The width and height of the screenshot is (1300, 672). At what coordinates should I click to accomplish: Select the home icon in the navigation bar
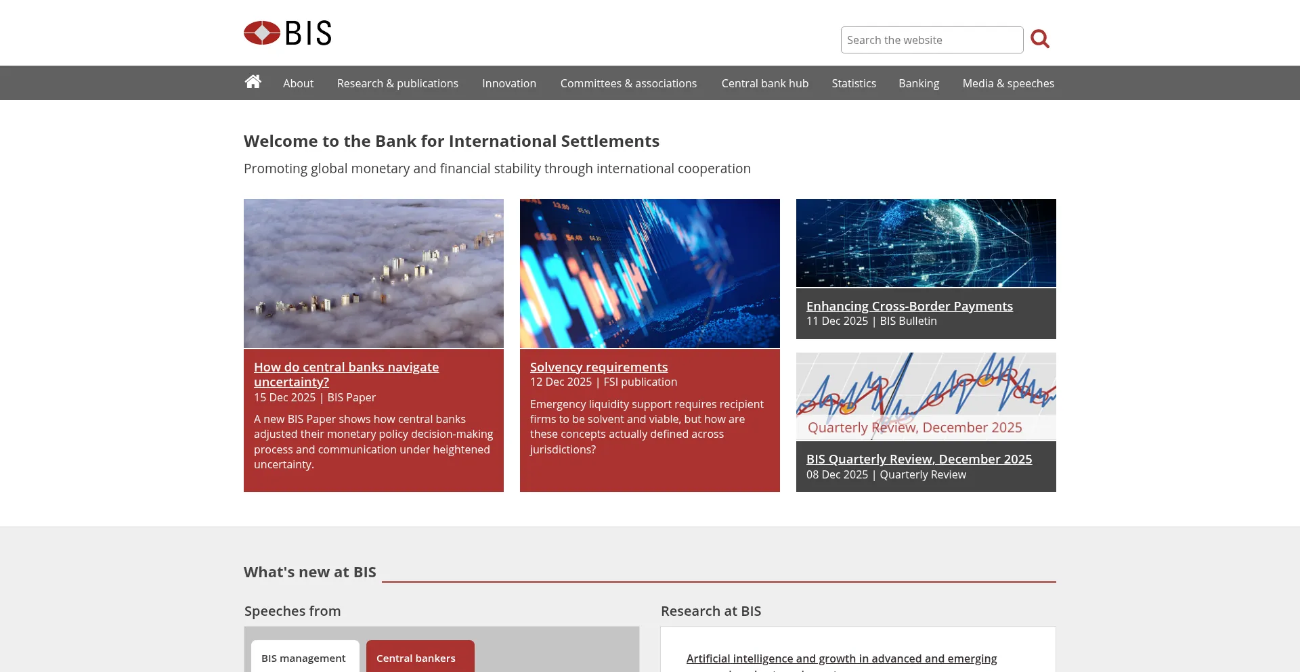point(253,83)
